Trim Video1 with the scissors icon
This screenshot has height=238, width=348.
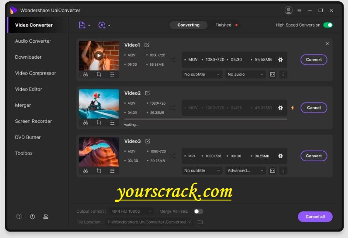pos(86,75)
